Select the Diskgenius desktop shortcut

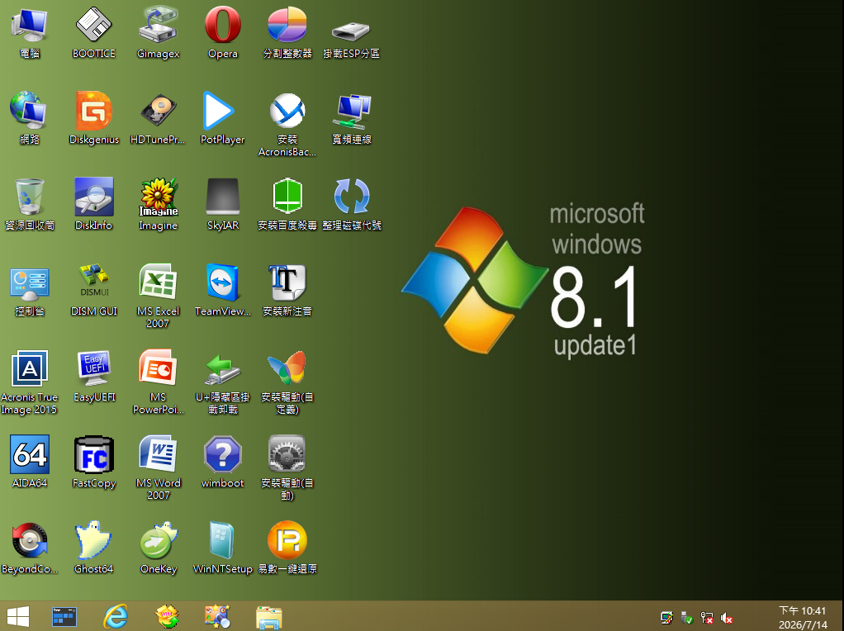(93, 118)
